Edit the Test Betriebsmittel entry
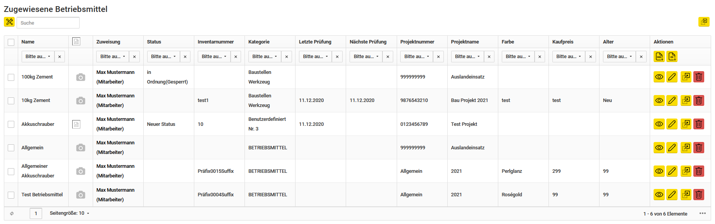The height and width of the screenshot is (224, 715). pos(672,194)
